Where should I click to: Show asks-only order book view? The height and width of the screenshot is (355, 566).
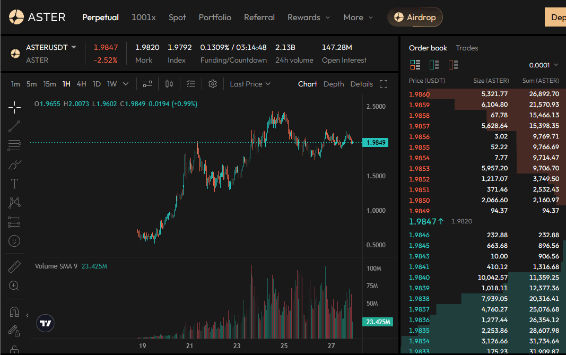(x=454, y=65)
